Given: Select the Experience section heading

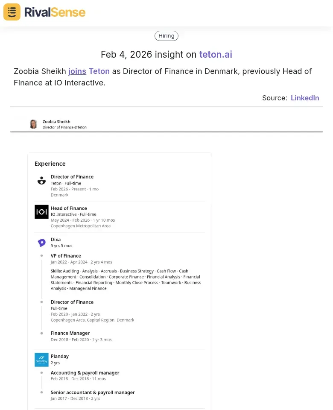Looking at the screenshot, I should click(50, 164).
